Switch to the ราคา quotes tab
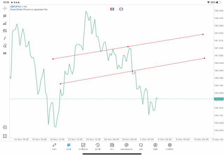 click(54, 147)
